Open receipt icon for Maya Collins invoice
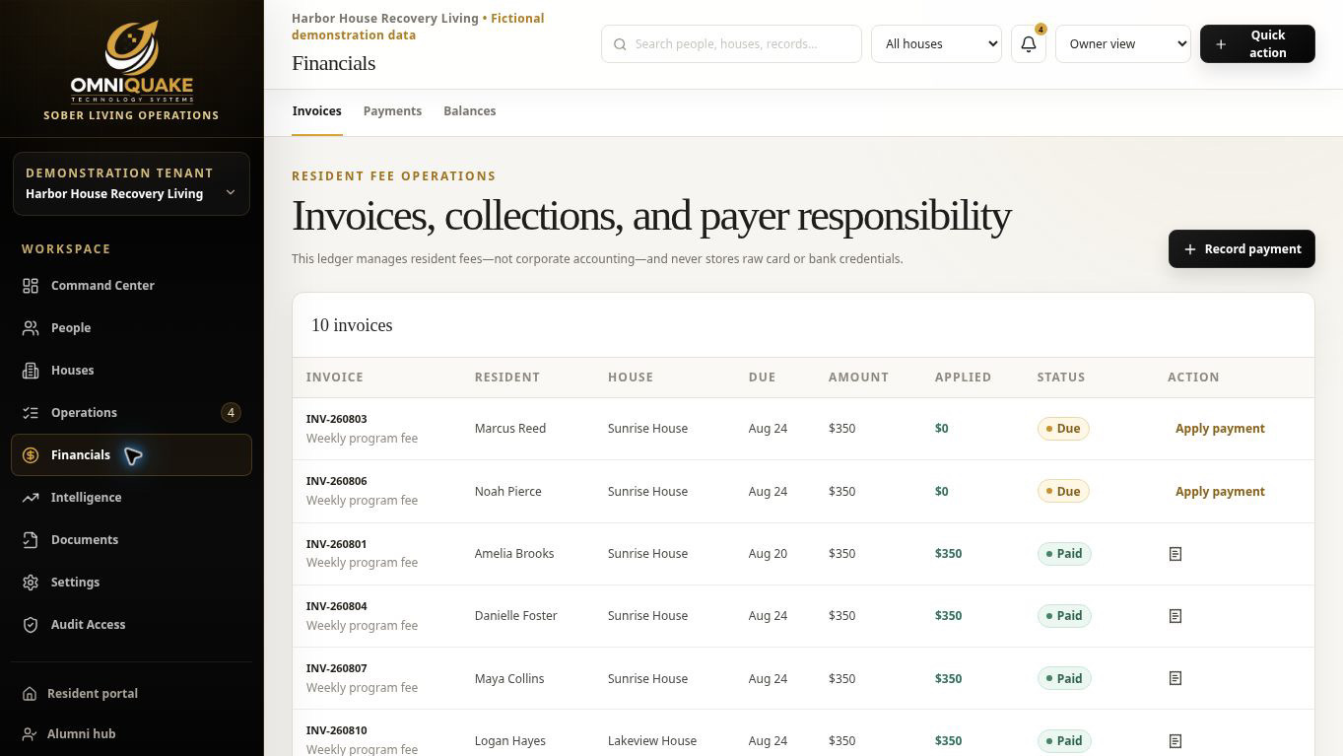This screenshot has width=1343, height=756. pos(1175,678)
